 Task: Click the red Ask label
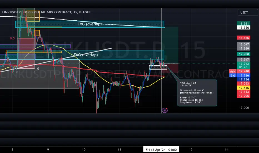[233, 71]
